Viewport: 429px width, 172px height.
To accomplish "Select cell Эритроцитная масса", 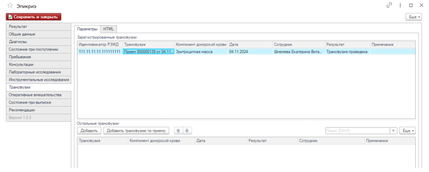I will [201, 52].
